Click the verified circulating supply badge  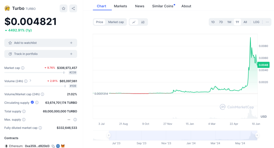click(32, 103)
